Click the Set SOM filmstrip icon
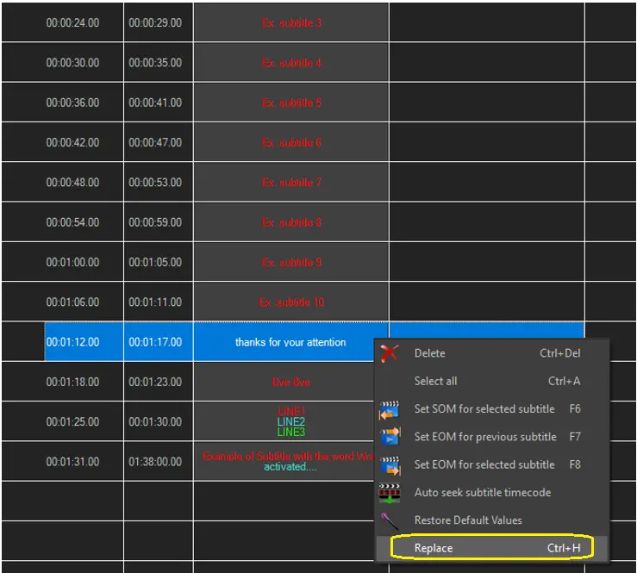This screenshot has height=573, width=637. [390, 409]
